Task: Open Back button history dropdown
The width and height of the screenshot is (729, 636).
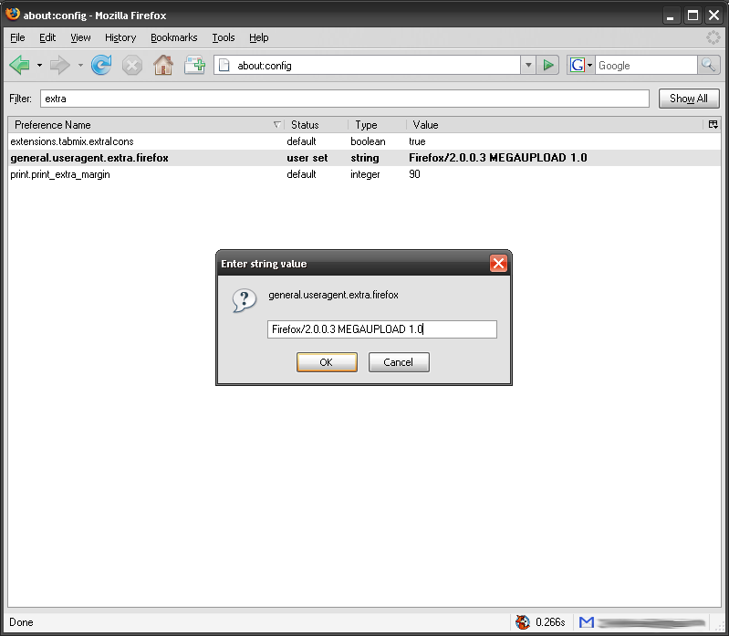Action: click(39, 65)
